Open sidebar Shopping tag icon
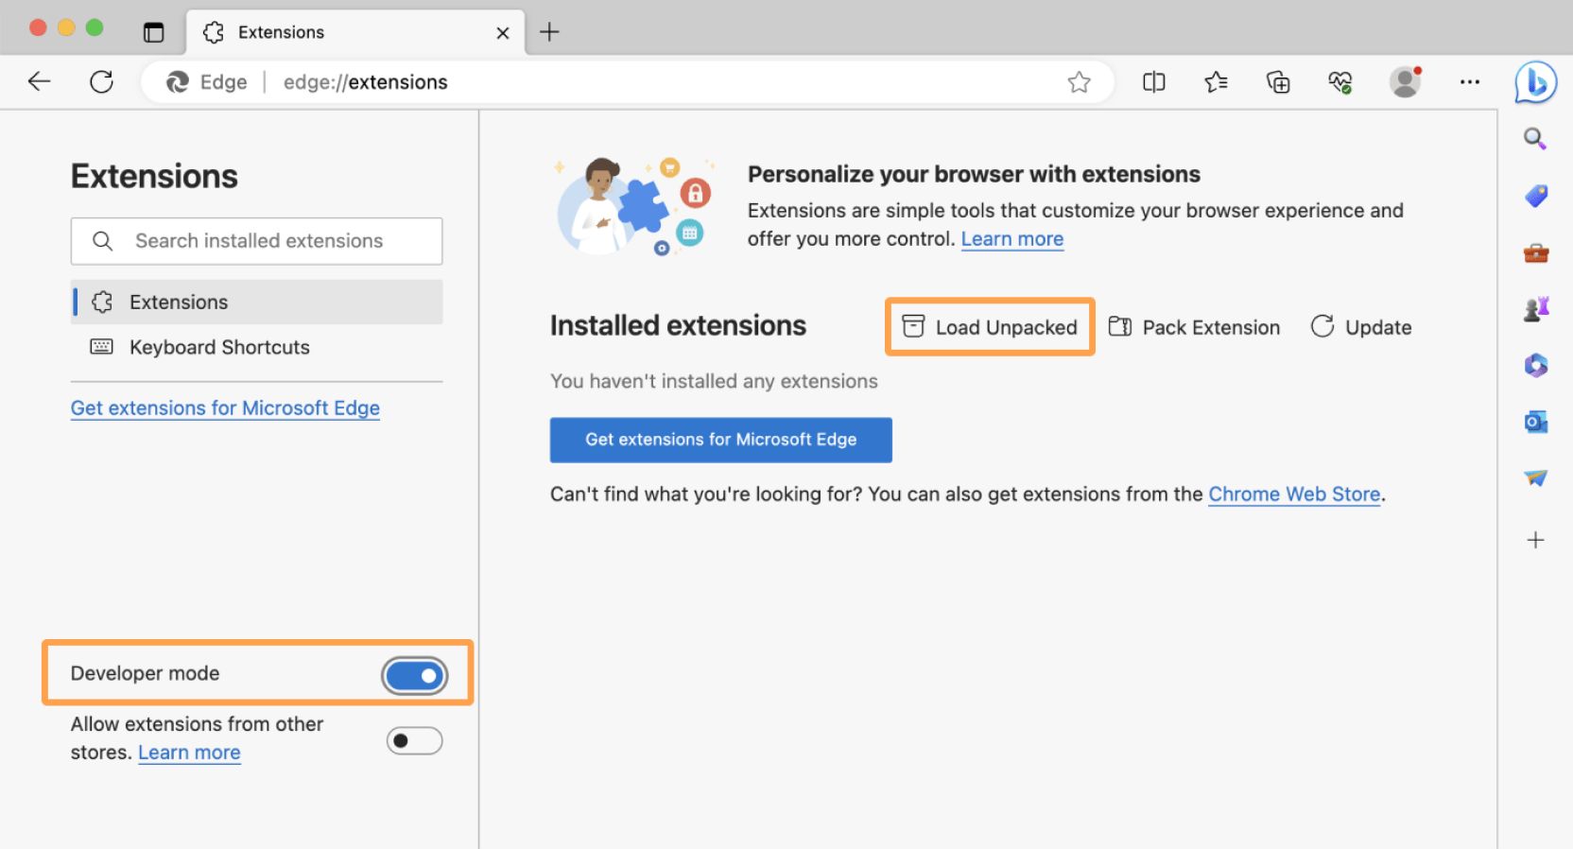This screenshot has height=849, width=1573. pyautogui.click(x=1535, y=196)
